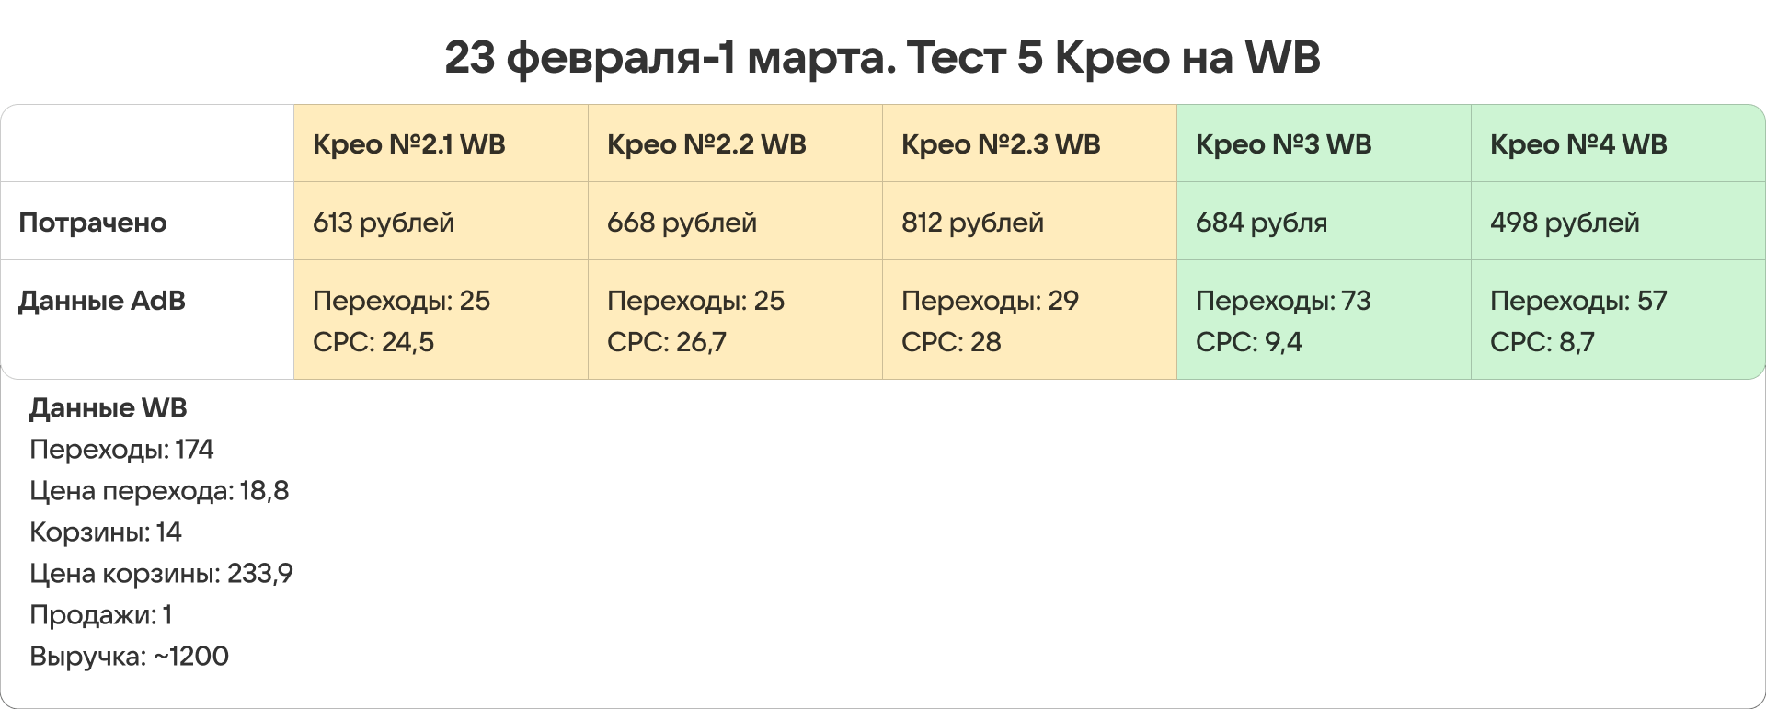Click the "498 рублей" spend cell

pyautogui.click(x=1565, y=223)
